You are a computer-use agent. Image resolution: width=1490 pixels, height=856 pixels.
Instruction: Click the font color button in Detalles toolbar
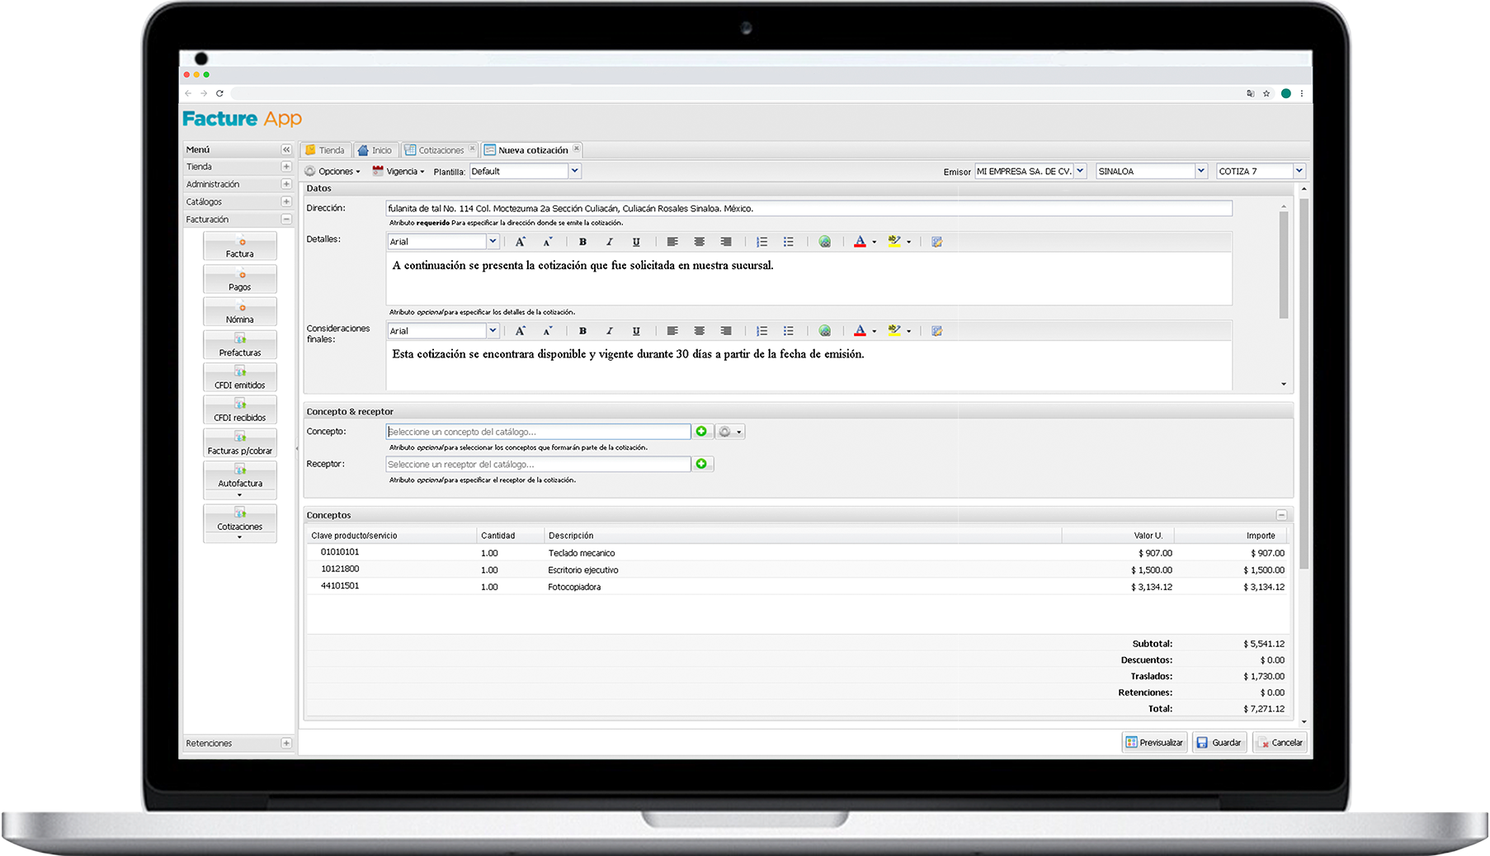860,242
